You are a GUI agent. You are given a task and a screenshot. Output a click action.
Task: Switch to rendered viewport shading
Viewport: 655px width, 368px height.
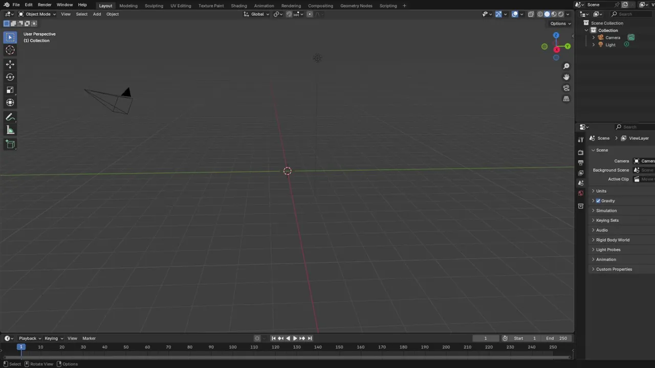tap(561, 14)
